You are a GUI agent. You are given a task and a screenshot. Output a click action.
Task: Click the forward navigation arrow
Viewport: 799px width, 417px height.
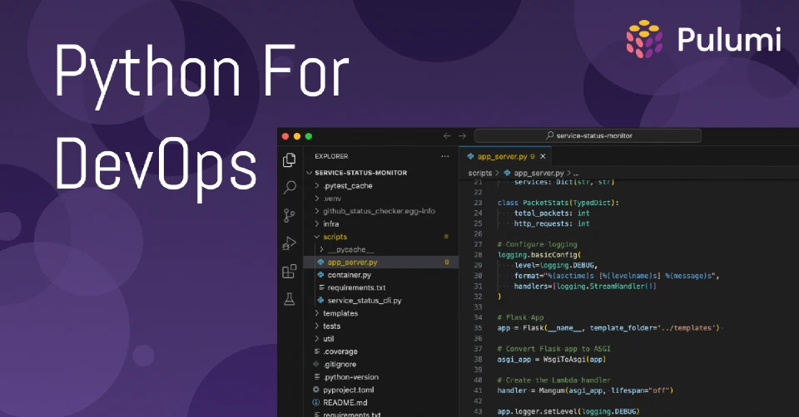462,135
